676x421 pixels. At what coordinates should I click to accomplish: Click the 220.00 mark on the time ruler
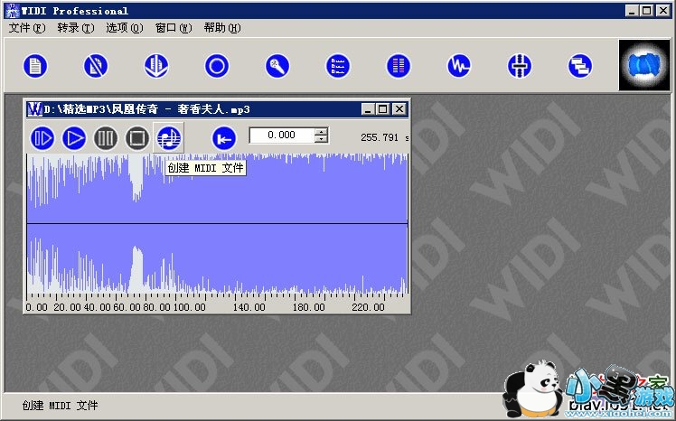pyautogui.click(x=368, y=307)
